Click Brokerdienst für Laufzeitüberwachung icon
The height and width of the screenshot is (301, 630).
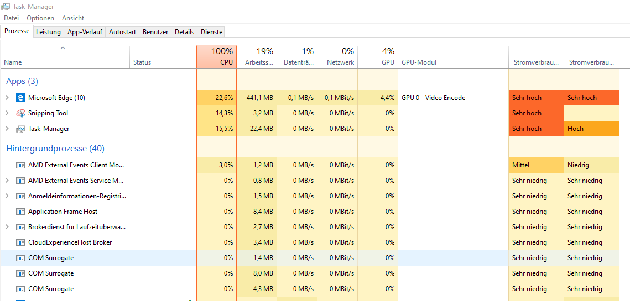point(20,227)
